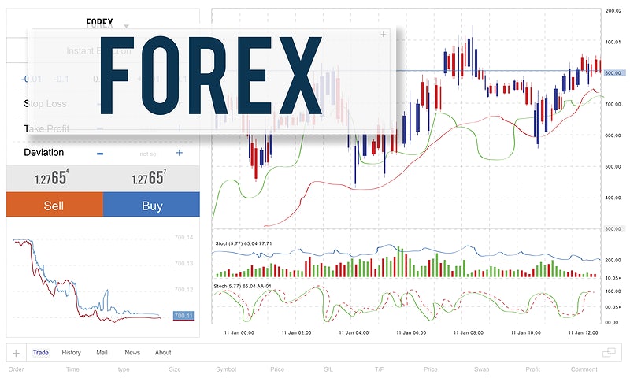Click the S/L column header
The width and height of the screenshot is (630, 378).
(328, 369)
